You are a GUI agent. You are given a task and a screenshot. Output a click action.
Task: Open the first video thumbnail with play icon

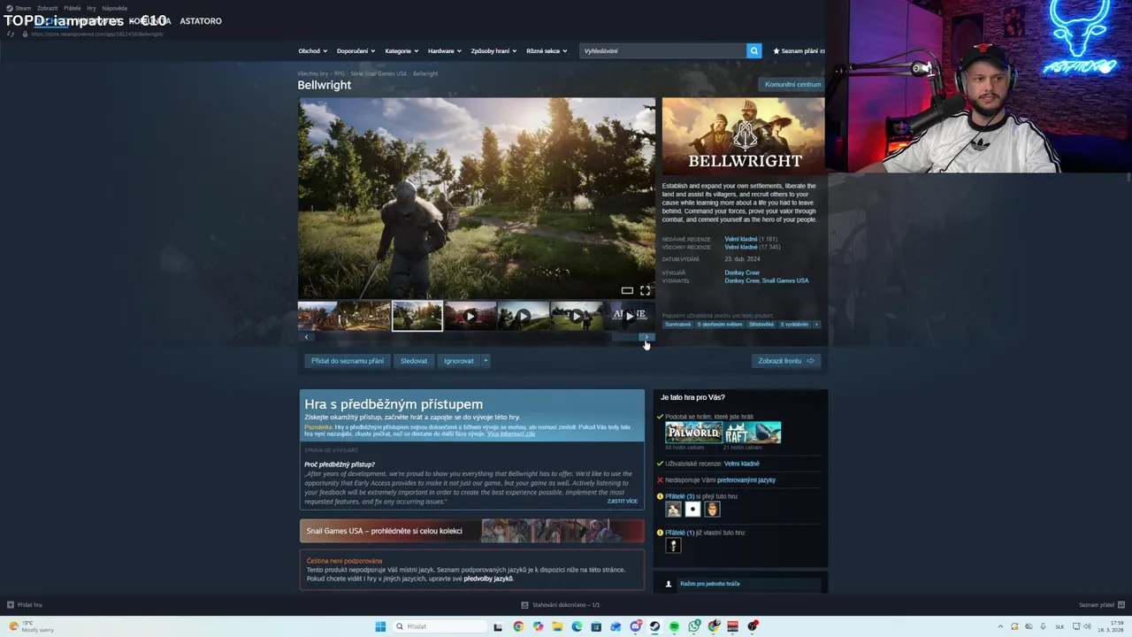pos(470,316)
